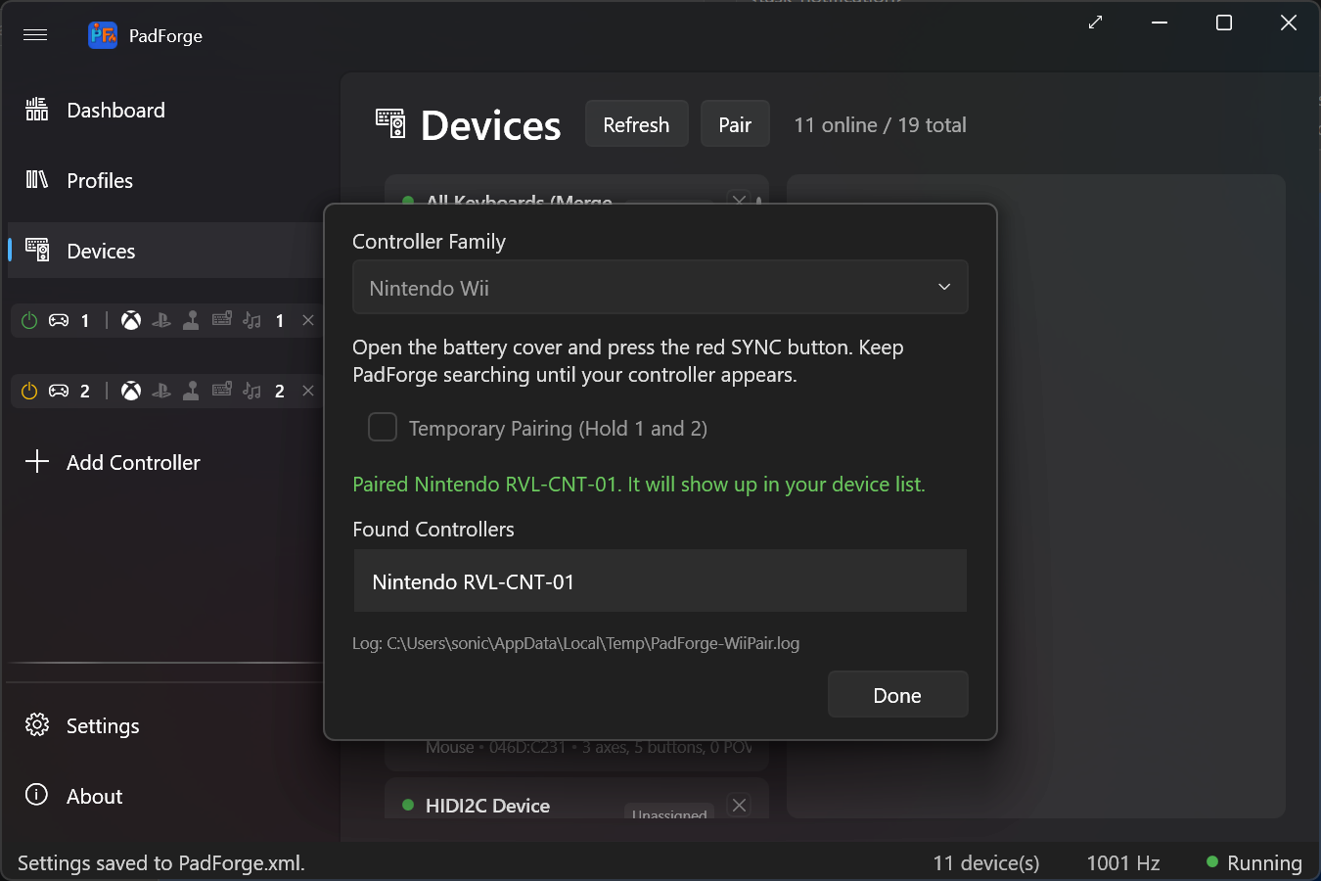Open the Controller Family dropdown

click(660, 287)
